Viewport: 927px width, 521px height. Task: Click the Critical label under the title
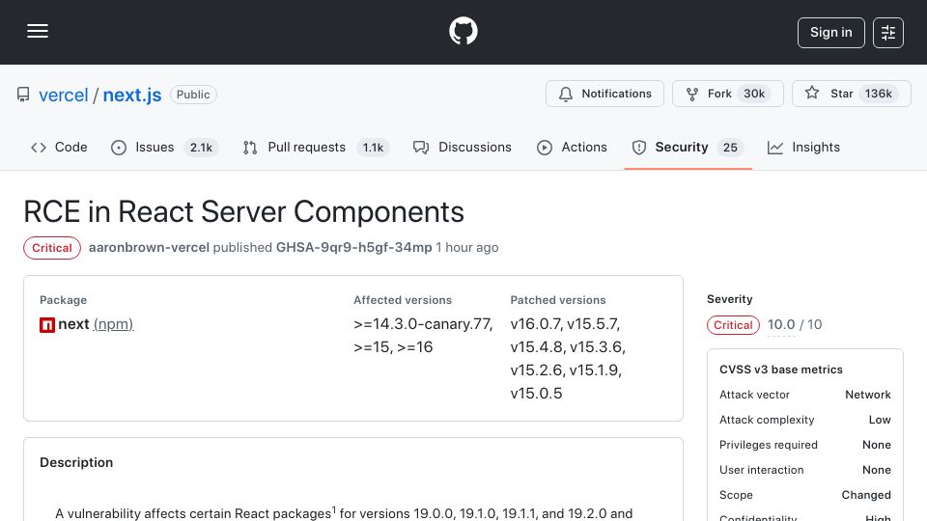pyautogui.click(x=52, y=248)
